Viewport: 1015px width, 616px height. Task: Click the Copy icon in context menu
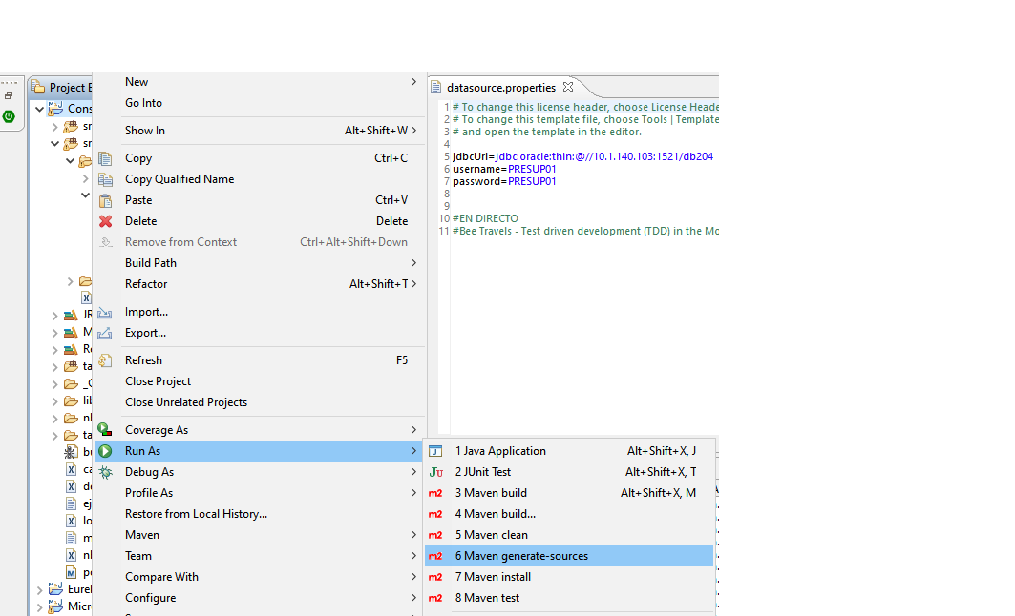click(105, 158)
